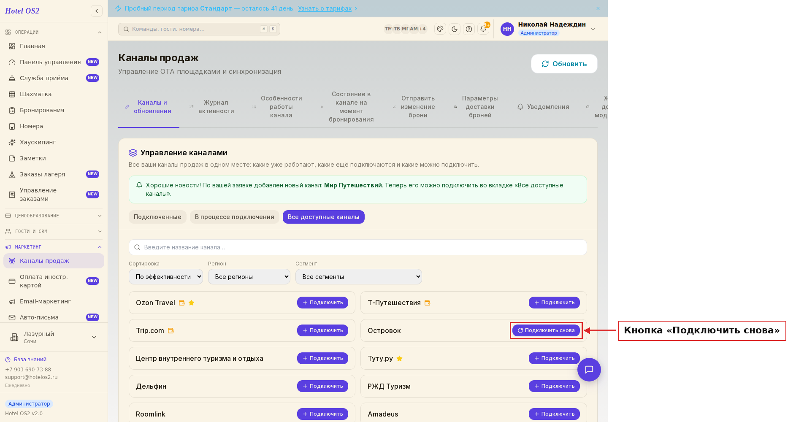The height and width of the screenshot is (422, 796).
Task: Open Заметки section
Action: [54, 158]
